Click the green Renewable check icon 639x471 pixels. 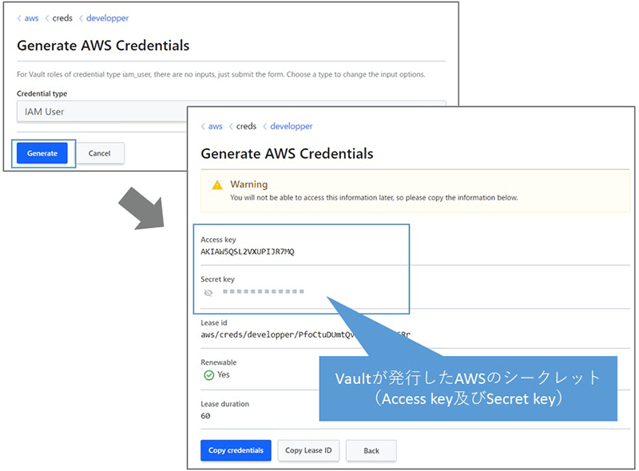click(x=208, y=375)
